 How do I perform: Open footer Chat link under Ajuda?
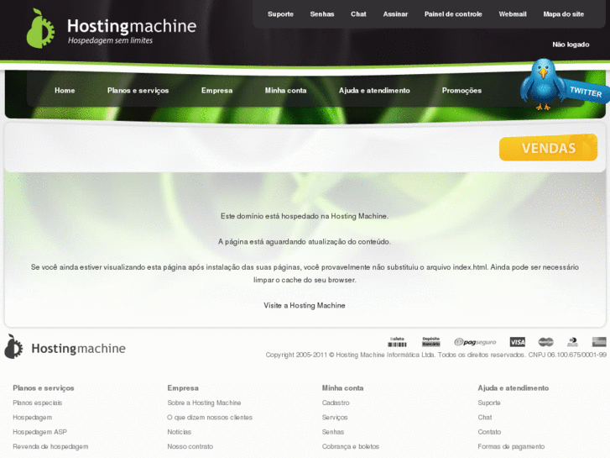485,418
